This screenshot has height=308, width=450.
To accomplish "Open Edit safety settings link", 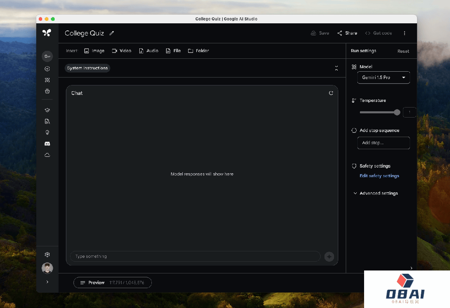I will pyautogui.click(x=379, y=176).
